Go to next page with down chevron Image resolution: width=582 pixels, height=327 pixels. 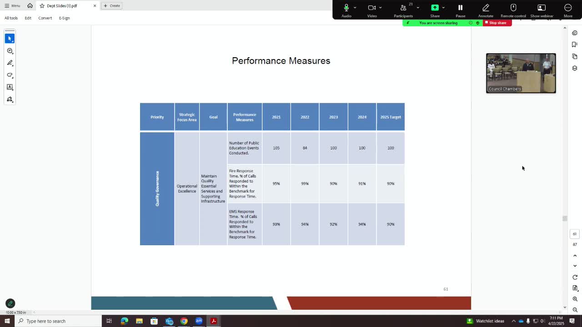pyautogui.click(x=575, y=266)
